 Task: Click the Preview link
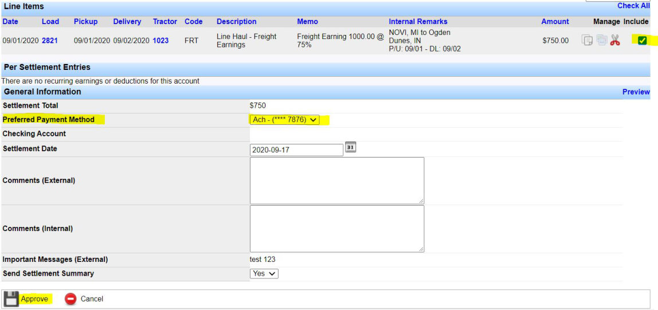pos(636,92)
